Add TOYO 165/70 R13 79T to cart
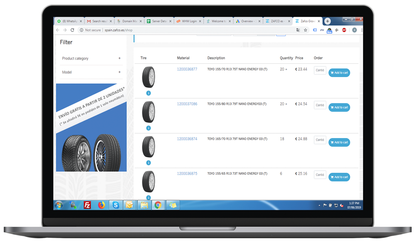The image size is (415, 246). 339,142
